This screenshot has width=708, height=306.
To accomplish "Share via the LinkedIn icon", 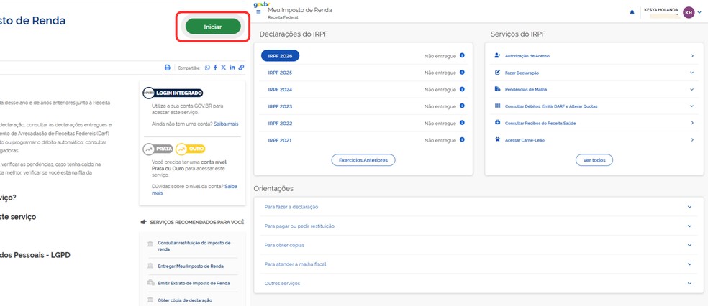I will 232,68.
